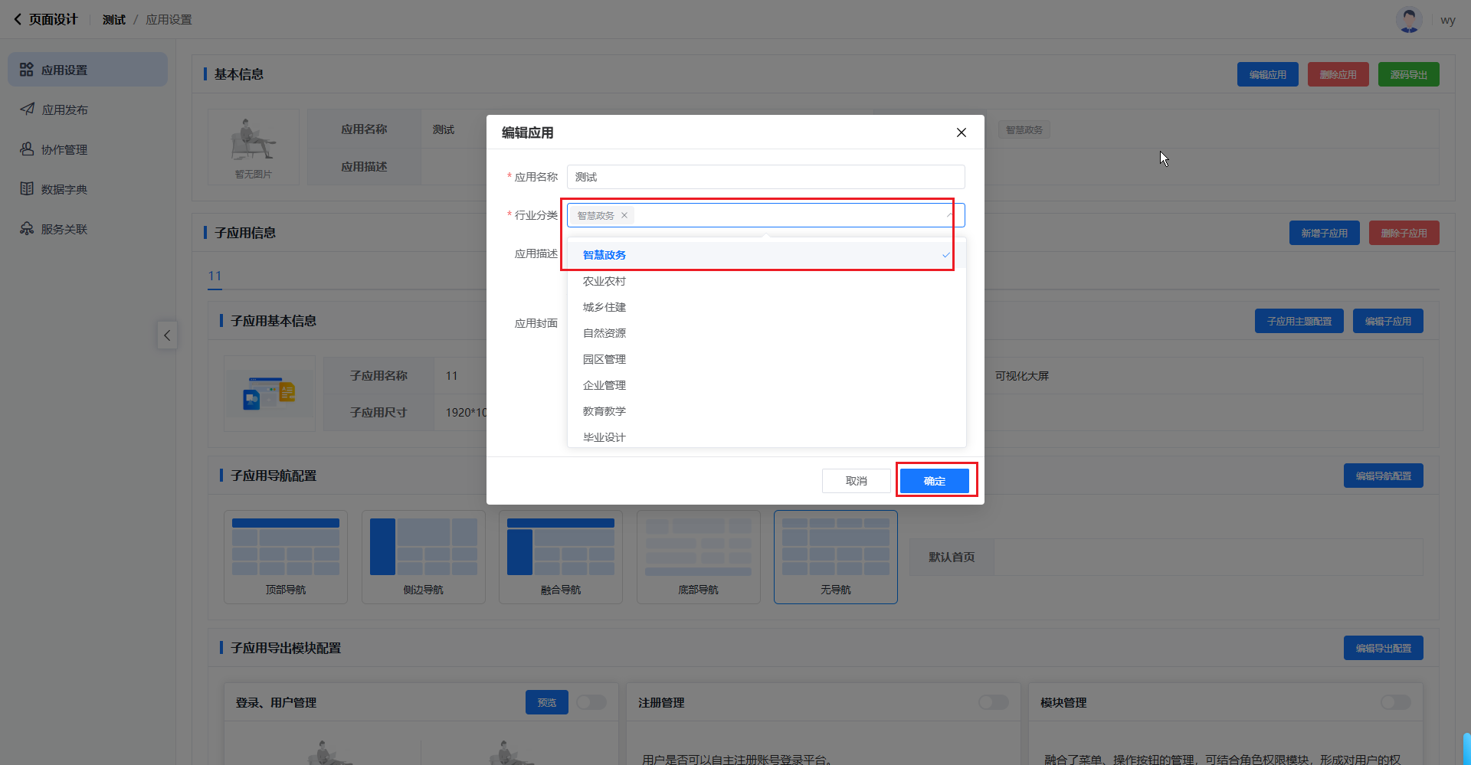Select 农业农村 from the dropdown list
1471x765 pixels.
[x=604, y=281]
